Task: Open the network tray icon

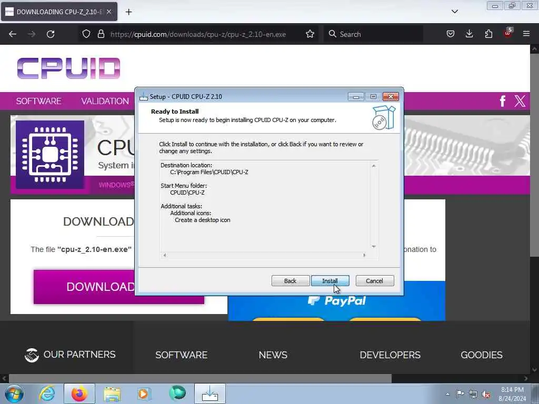Action: [x=473, y=394]
